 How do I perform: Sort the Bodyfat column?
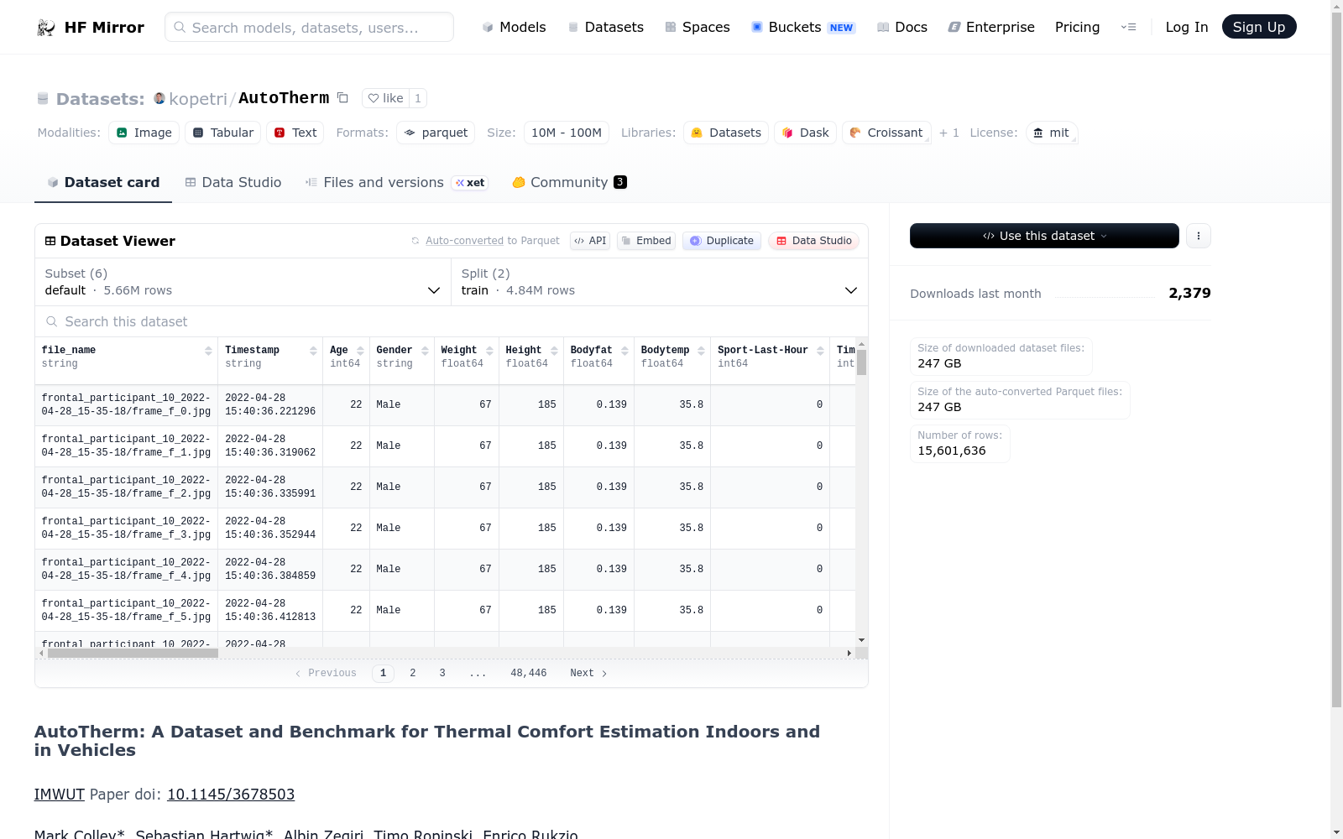(624, 351)
